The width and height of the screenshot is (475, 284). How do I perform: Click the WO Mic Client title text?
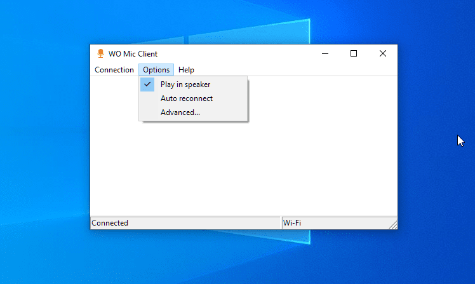click(x=133, y=54)
